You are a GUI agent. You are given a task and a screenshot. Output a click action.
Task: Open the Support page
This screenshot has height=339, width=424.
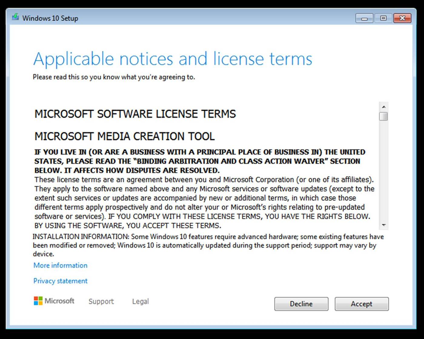[101, 301]
